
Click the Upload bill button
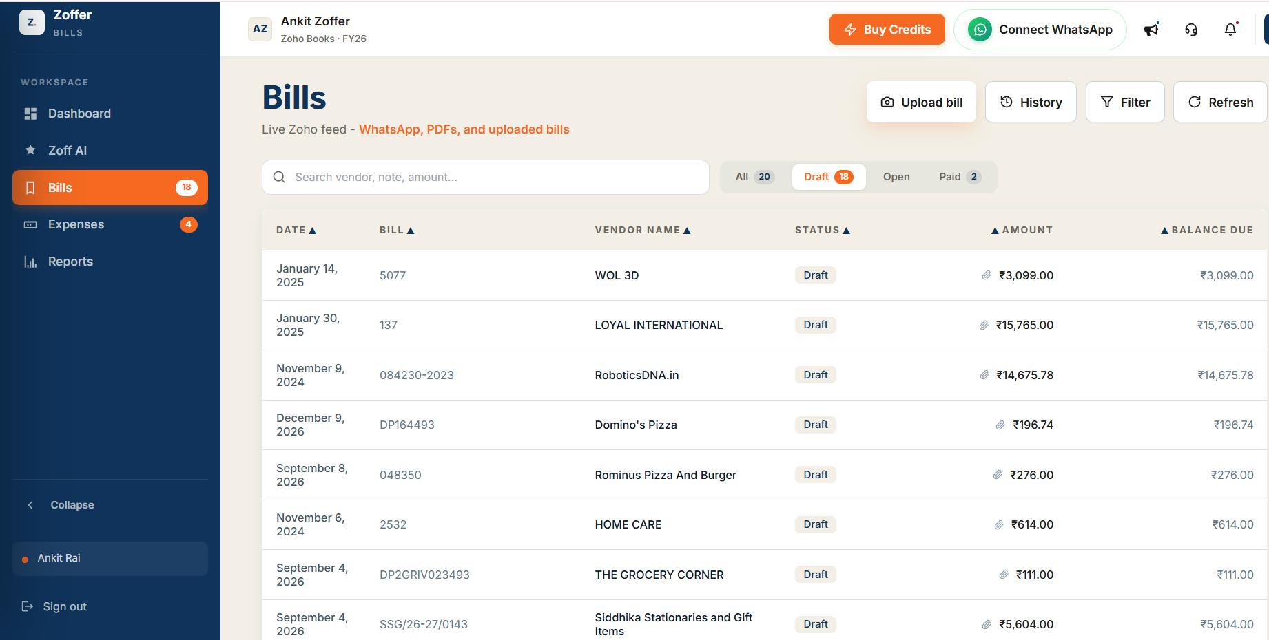(921, 102)
